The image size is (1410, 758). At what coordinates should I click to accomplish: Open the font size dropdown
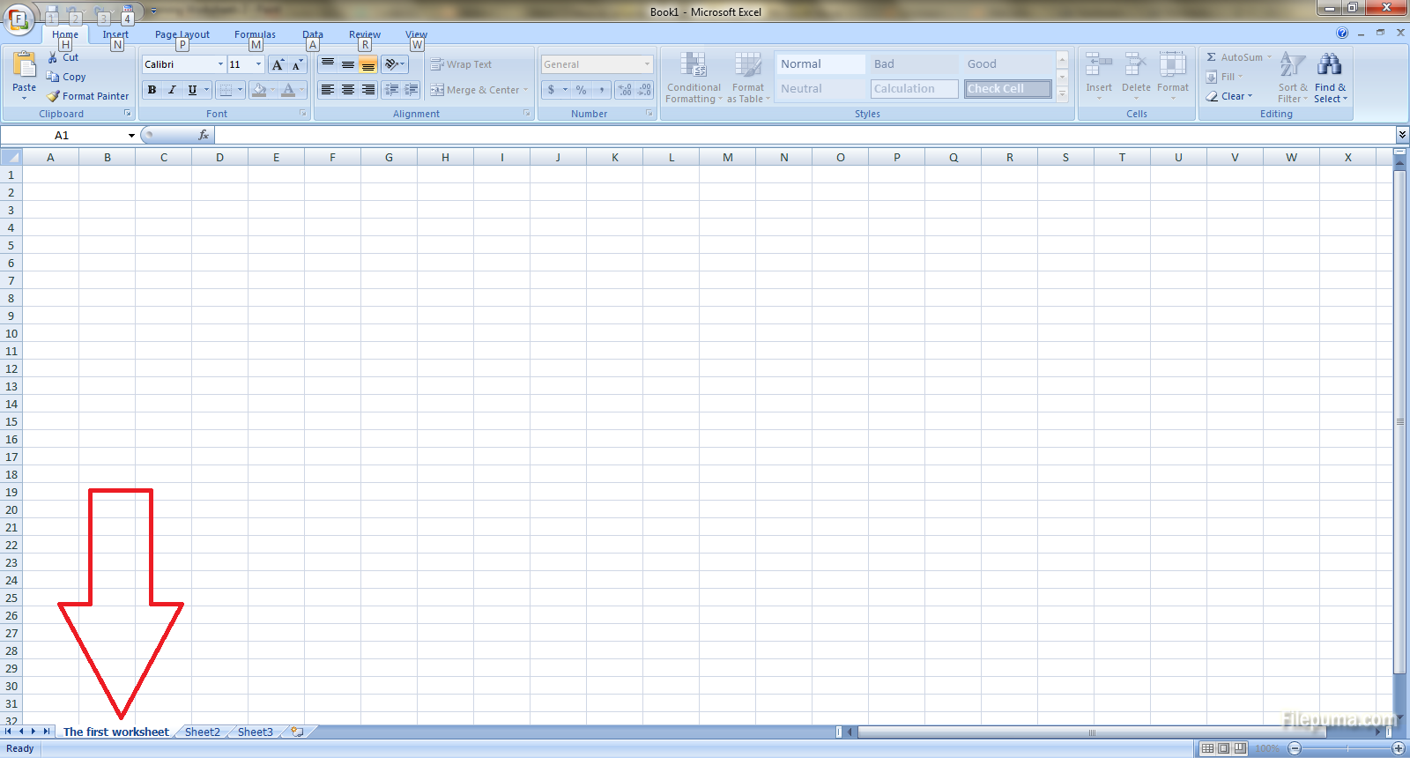(258, 64)
